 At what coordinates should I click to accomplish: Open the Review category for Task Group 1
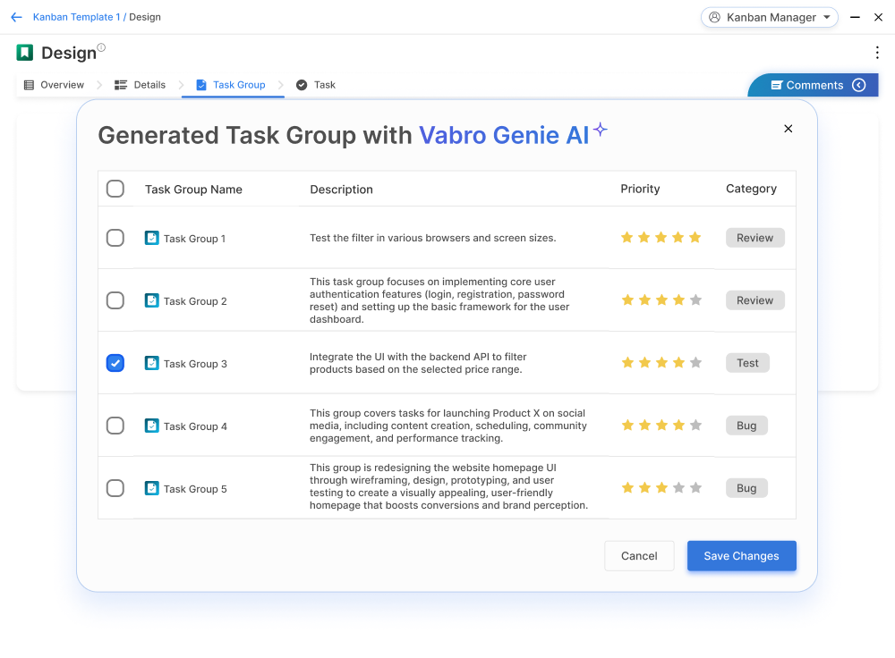(x=754, y=238)
